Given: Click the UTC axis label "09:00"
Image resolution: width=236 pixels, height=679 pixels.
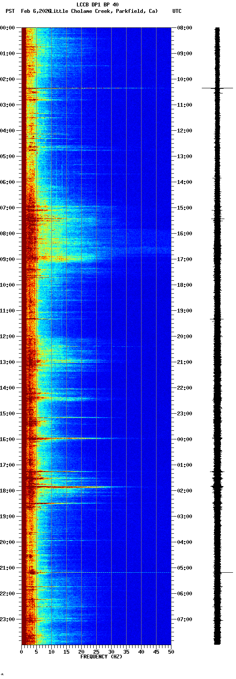Looking at the screenshot, I should click(x=185, y=54).
